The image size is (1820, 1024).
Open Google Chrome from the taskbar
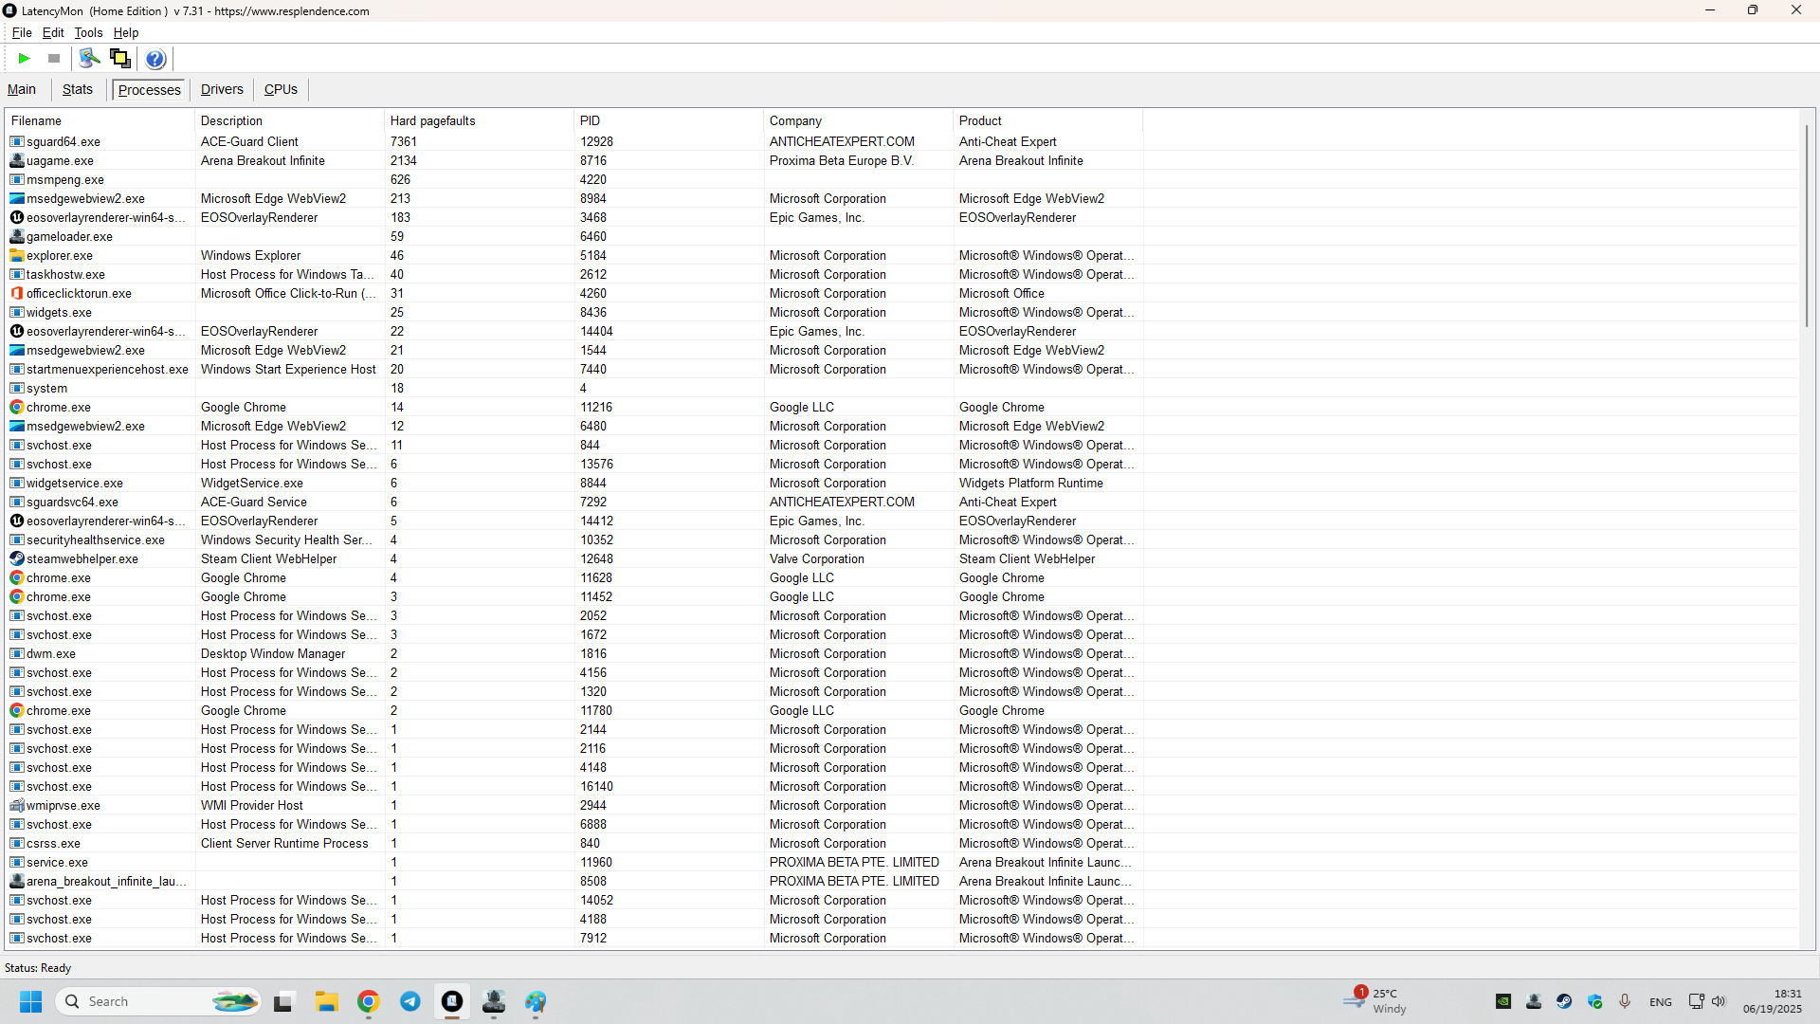(x=369, y=1001)
